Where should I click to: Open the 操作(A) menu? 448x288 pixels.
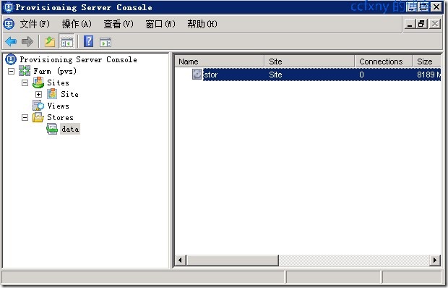(x=77, y=24)
